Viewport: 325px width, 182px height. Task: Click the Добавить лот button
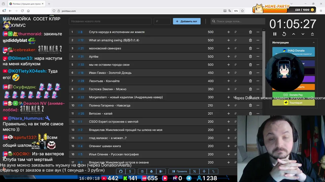pos(187,21)
